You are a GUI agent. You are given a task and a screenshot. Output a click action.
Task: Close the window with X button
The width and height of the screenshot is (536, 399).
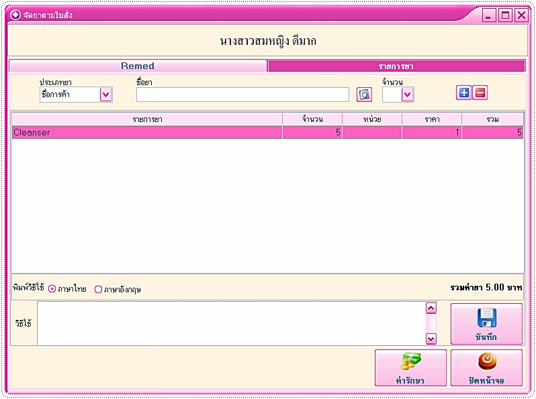(522, 15)
